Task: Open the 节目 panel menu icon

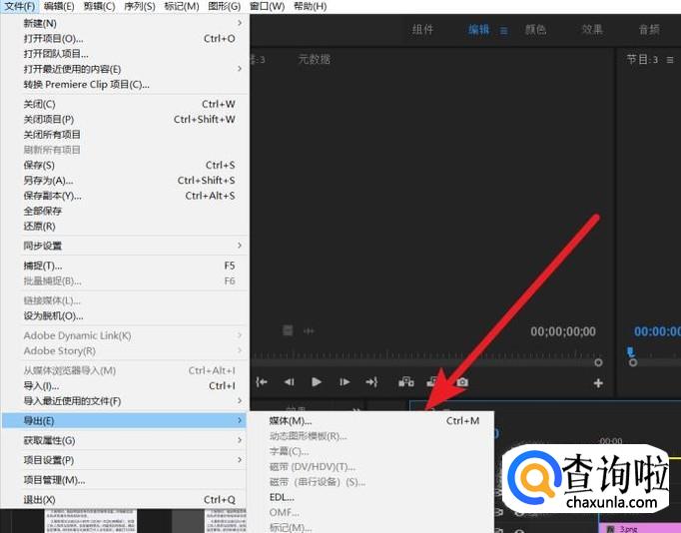Action: click(670, 60)
